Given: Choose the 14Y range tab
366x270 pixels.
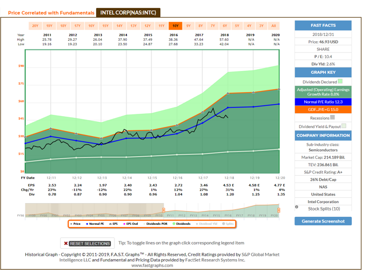Looking at the screenshot, I should 120,26.
